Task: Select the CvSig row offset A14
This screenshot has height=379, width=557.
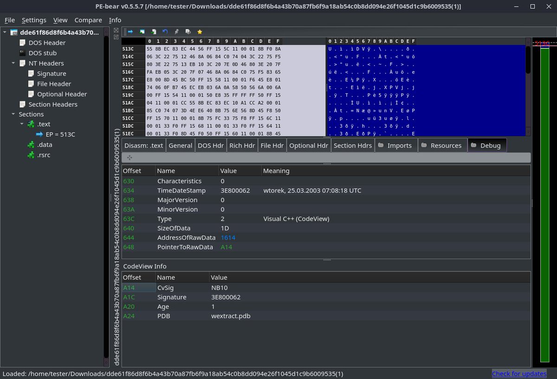Action: click(x=128, y=288)
